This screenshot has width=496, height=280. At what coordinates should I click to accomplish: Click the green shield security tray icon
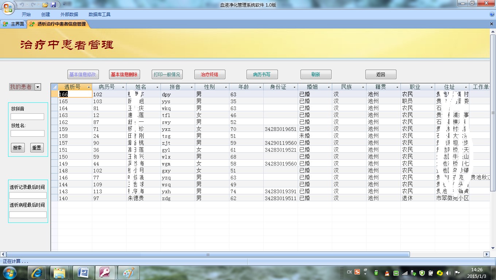click(x=422, y=273)
